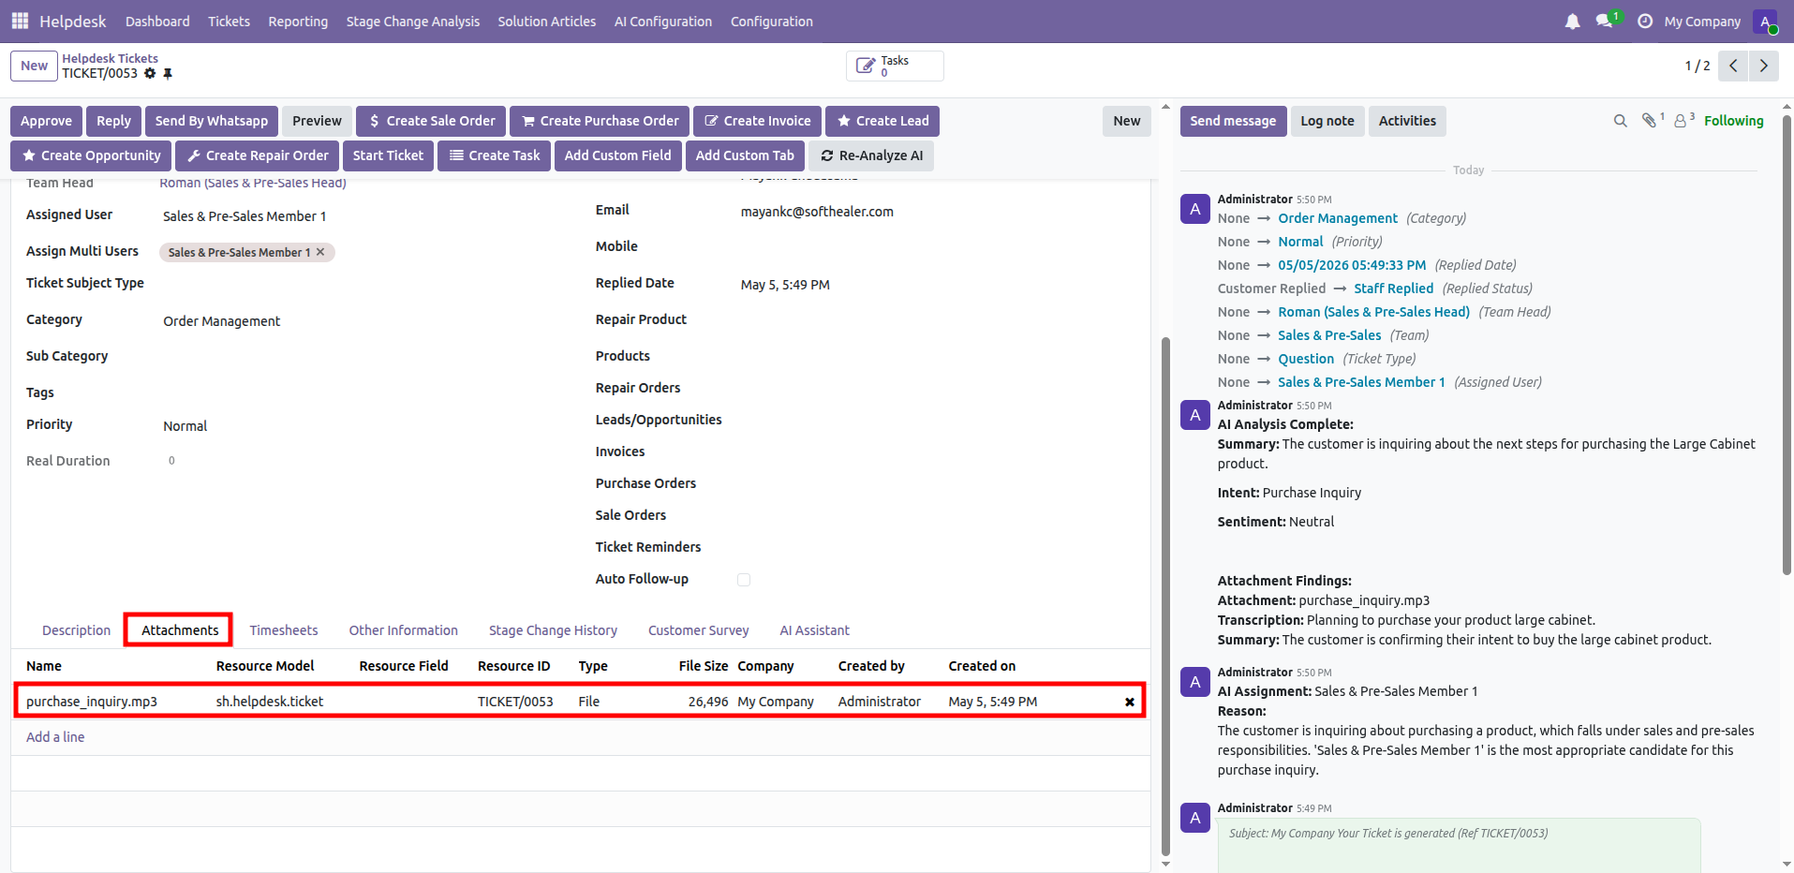The height and width of the screenshot is (873, 1794).
Task: Click Add a line in attachments
Action: pyautogui.click(x=55, y=737)
